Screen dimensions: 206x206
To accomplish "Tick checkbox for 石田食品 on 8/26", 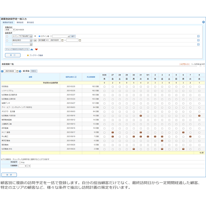I will pos(104,87).
